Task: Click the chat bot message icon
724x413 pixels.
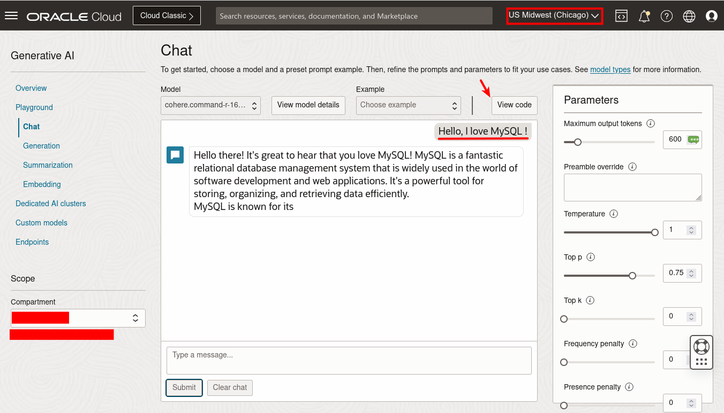Action: click(x=175, y=155)
